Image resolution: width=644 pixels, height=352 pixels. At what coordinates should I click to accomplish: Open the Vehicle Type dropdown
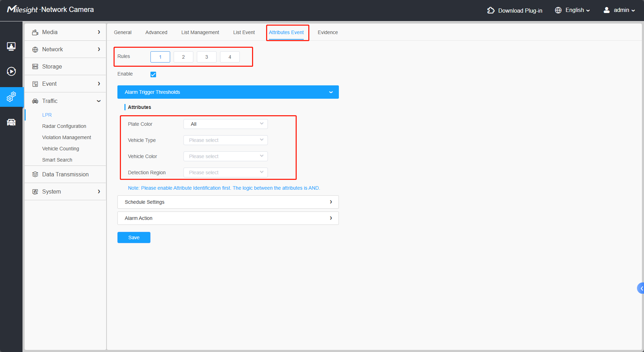click(x=226, y=140)
